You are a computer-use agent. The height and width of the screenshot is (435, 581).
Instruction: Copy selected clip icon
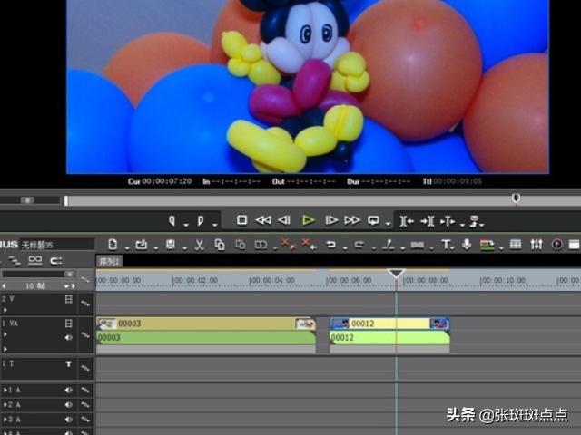[x=220, y=245]
